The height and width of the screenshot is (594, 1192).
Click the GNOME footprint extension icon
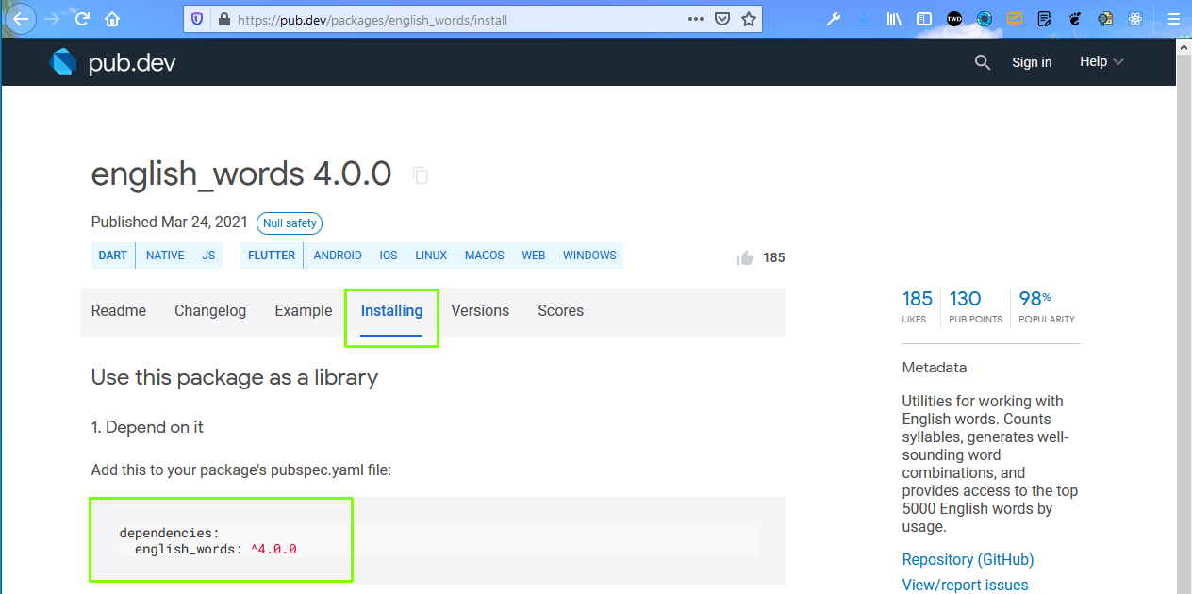[x=1075, y=19]
